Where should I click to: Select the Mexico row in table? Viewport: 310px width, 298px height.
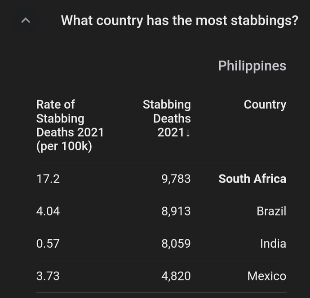pyautogui.click(x=161, y=276)
